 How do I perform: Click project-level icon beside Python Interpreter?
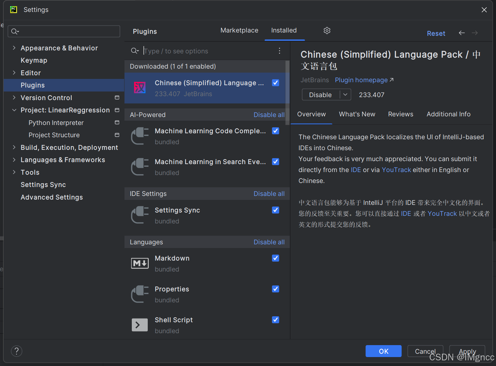pyautogui.click(x=117, y=123)
